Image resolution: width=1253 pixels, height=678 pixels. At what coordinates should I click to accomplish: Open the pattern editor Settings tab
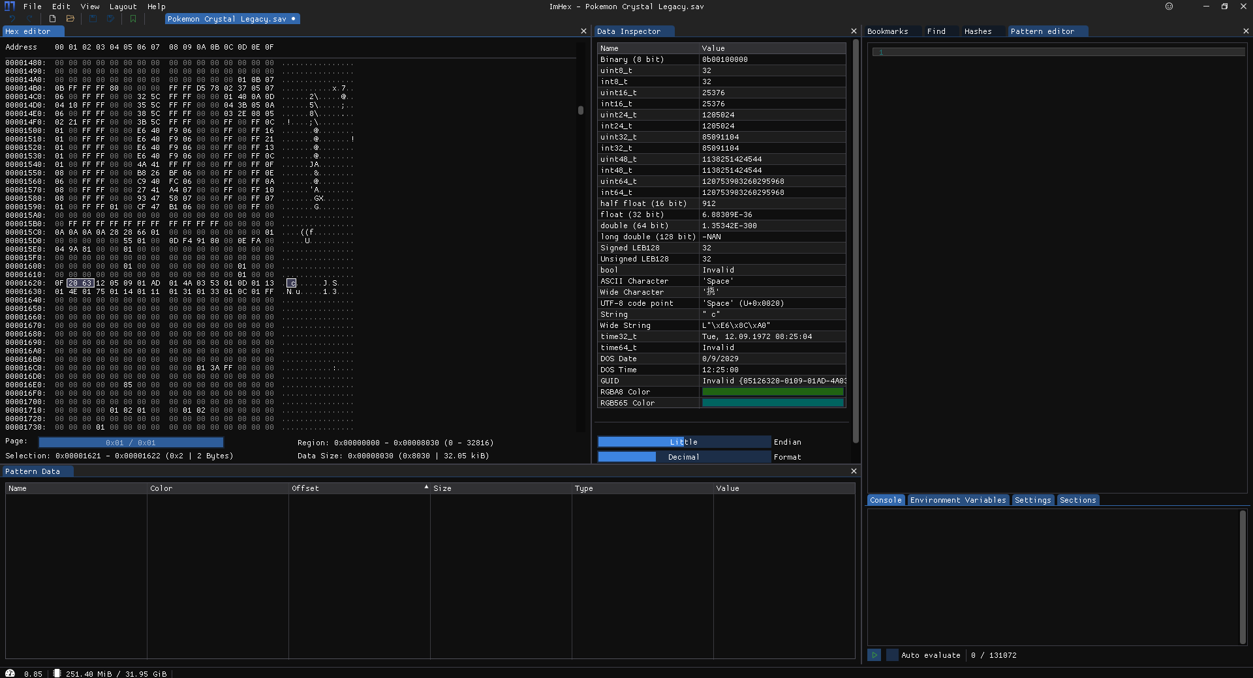(x=1032, y=500)
